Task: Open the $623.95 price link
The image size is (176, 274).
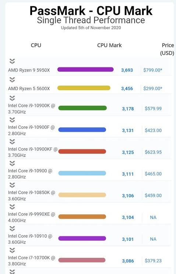Action: click(x=153, y=152)
